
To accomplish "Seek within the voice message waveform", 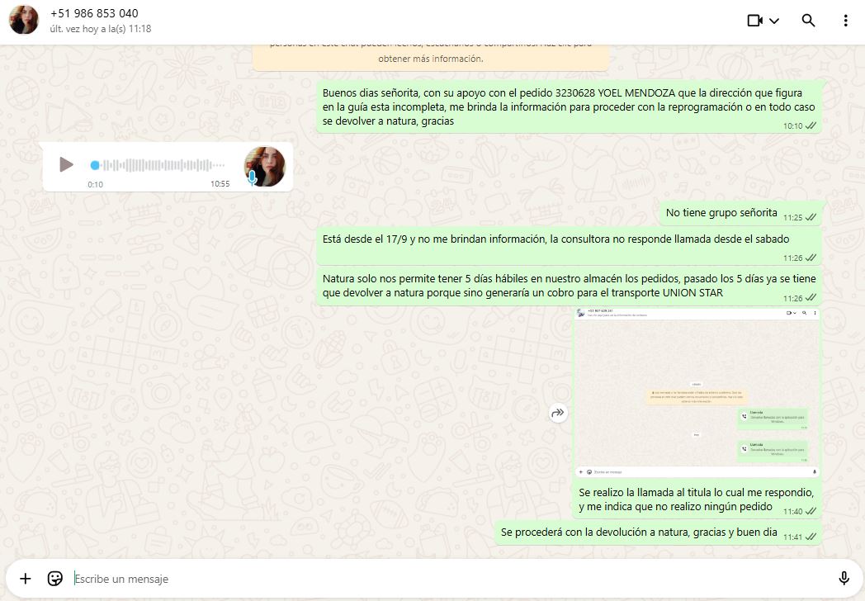I will click(x=157, y=165).
